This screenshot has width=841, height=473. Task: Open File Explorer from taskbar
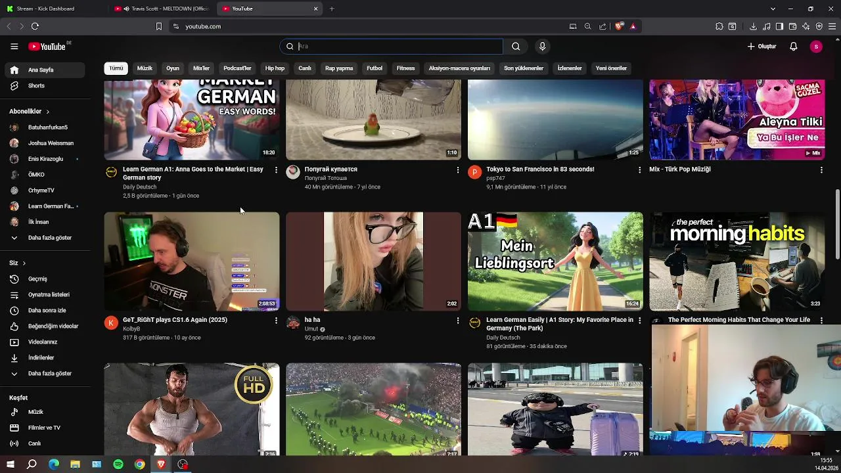[x=75, y=464]
